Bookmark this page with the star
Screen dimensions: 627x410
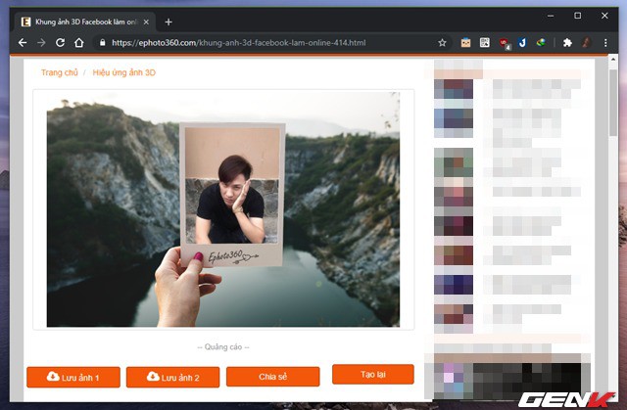(442, 43)
